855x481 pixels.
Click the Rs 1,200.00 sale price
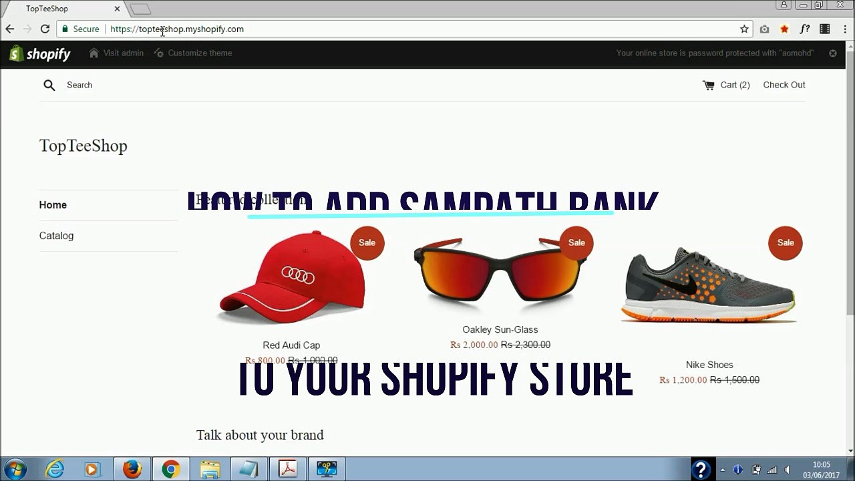683,380
